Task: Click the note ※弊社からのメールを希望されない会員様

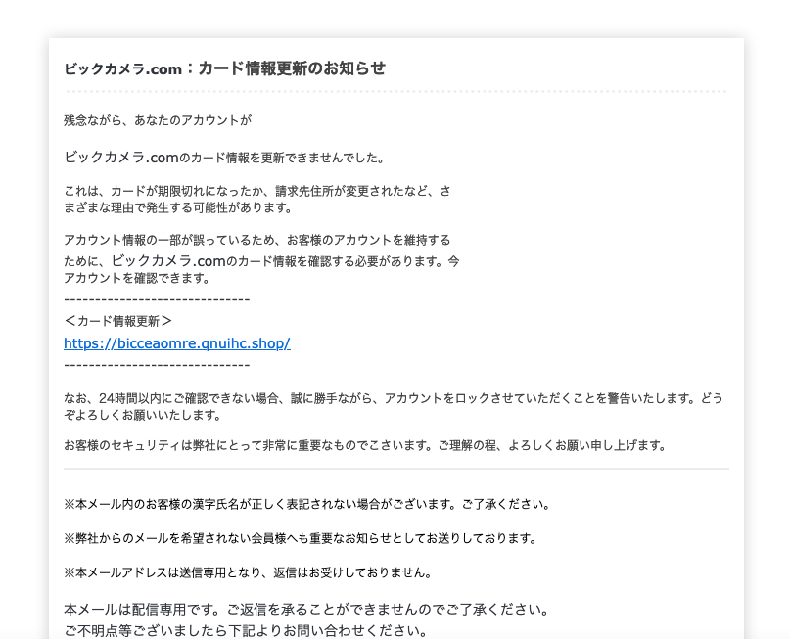Action: (x=301, y=538)
